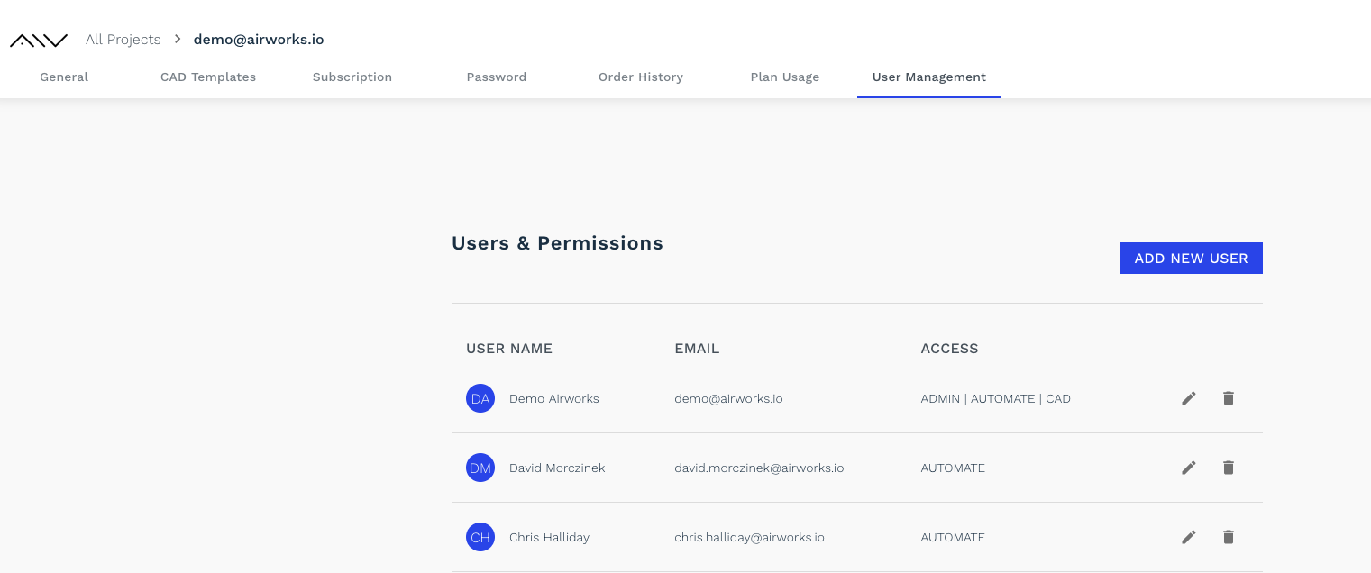Image resolution: width=1371 pixels, height=573 pixels.
Task: Edit the Demo Airworks user
Action: pos(1189,398)
